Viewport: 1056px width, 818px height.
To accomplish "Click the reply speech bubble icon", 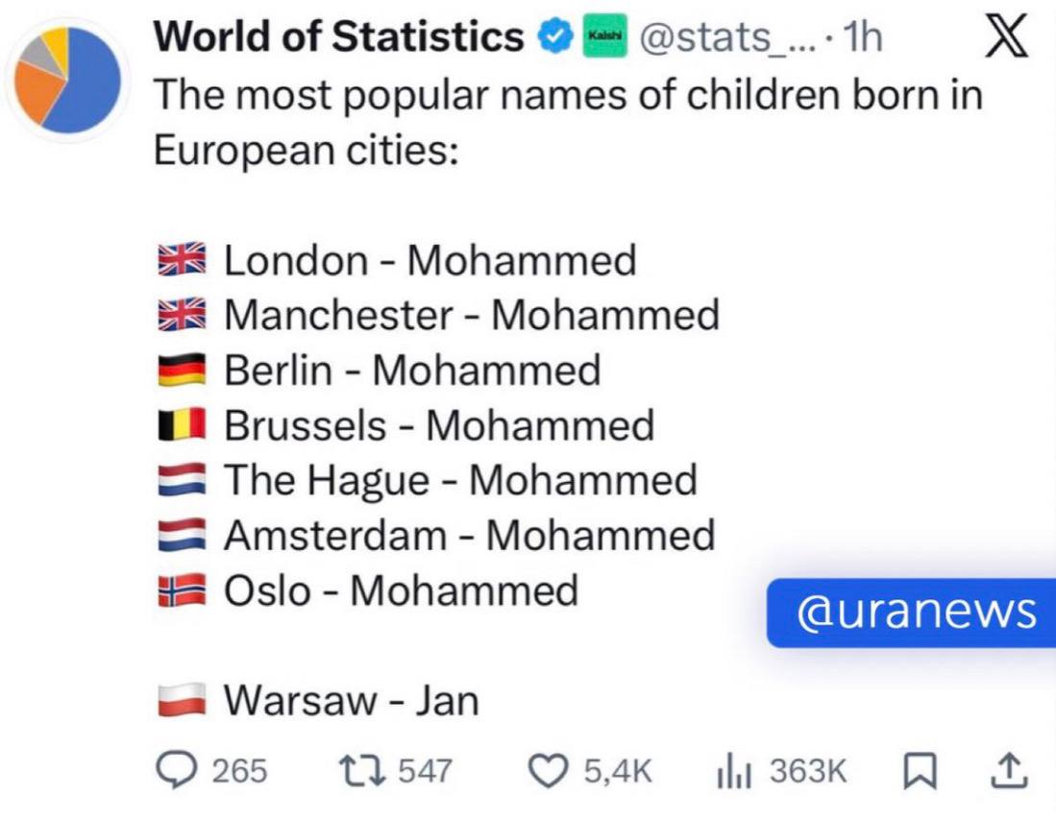I will [179, 769].
